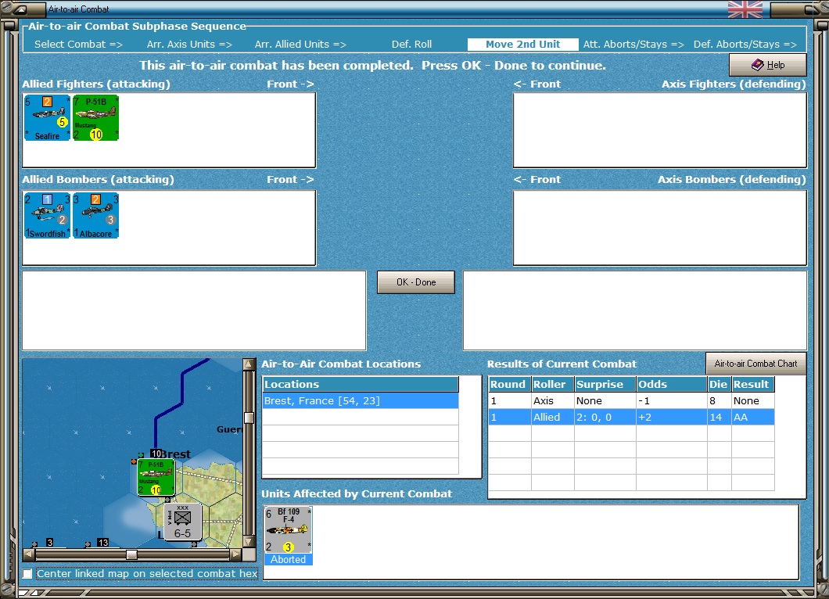This screenshot has height=599, width=829.
Task: Click the +2 odds cell
Action: coord(672,417)
